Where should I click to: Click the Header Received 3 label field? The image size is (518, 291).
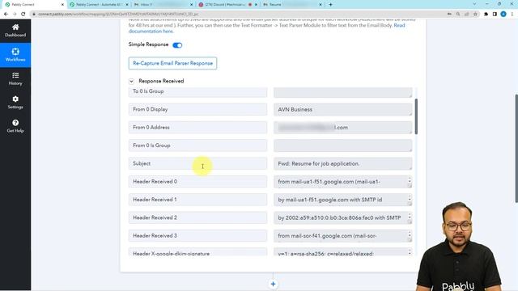197,235
